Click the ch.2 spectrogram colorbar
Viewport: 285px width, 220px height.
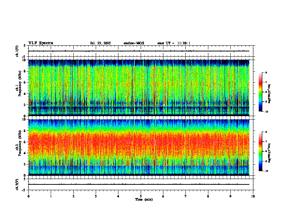pyautogui.click(x=261, y=151)
